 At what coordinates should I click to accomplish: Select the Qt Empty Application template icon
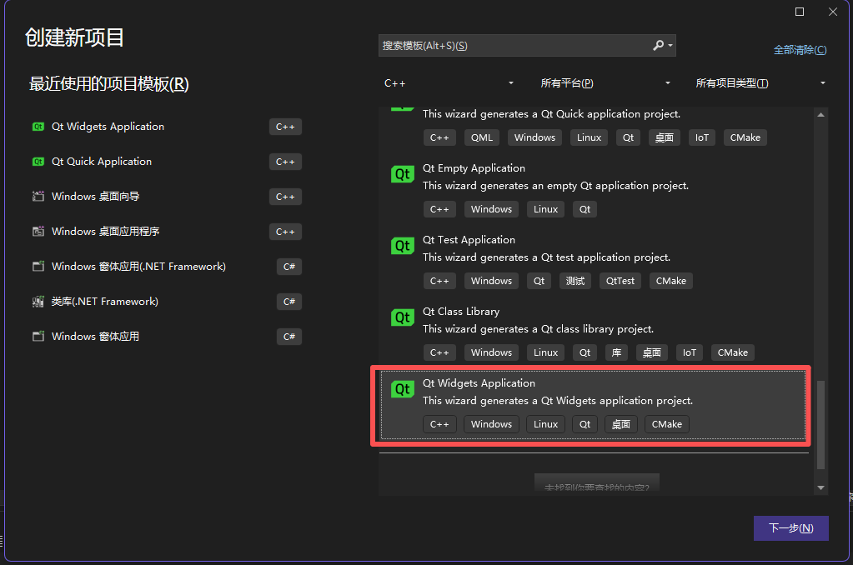404,174
